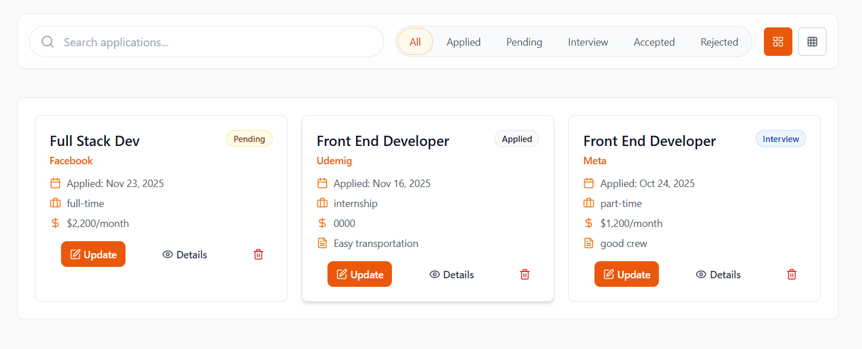Viewport: 862px width, 349px height.
Task: Filter by Interview status
Action: (x=588, y=42)
